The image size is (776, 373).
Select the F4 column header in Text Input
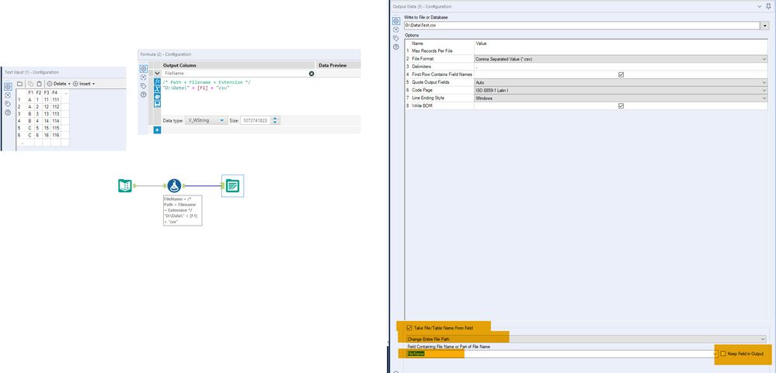tap(55, 92)
